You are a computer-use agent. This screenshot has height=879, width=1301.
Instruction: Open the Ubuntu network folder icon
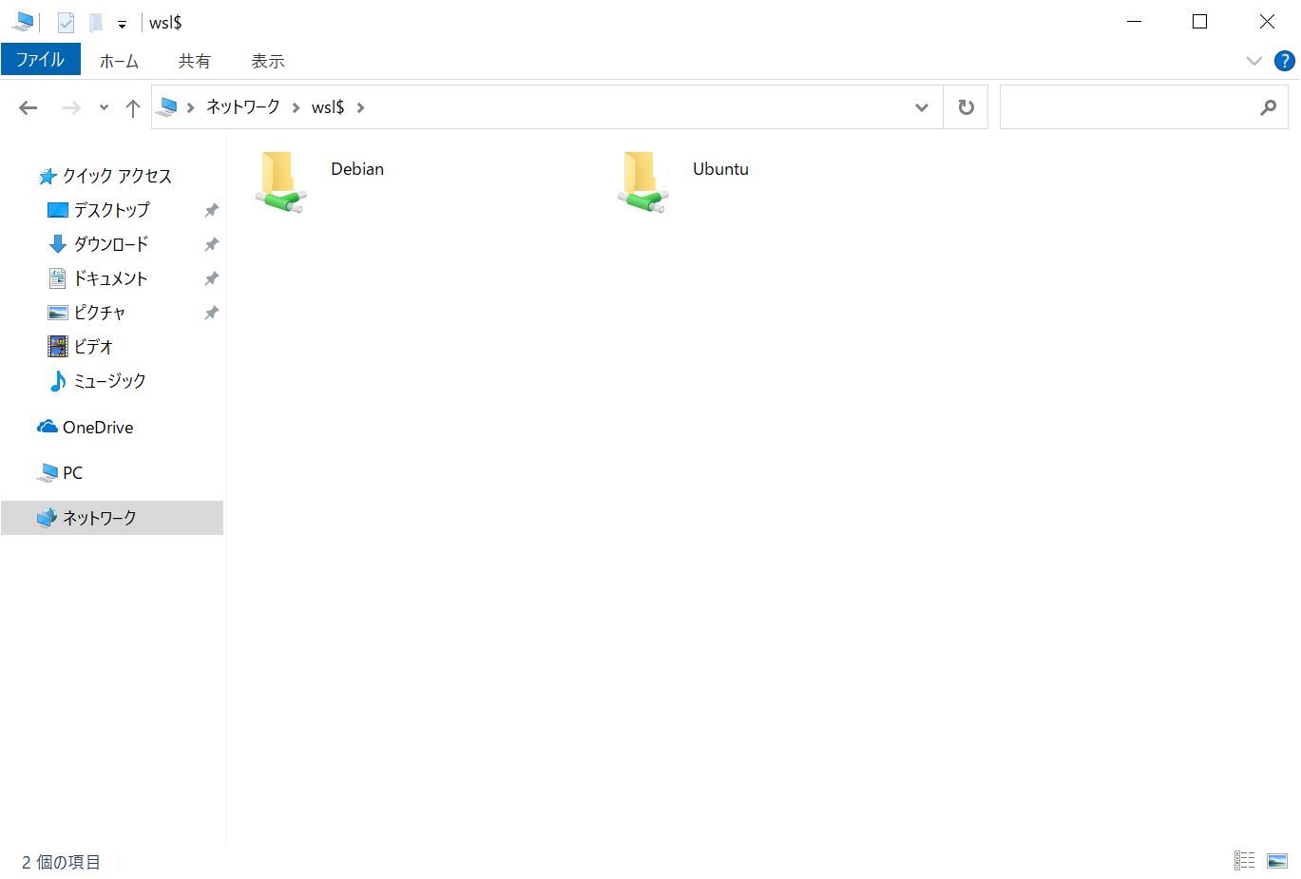(642, 182)
